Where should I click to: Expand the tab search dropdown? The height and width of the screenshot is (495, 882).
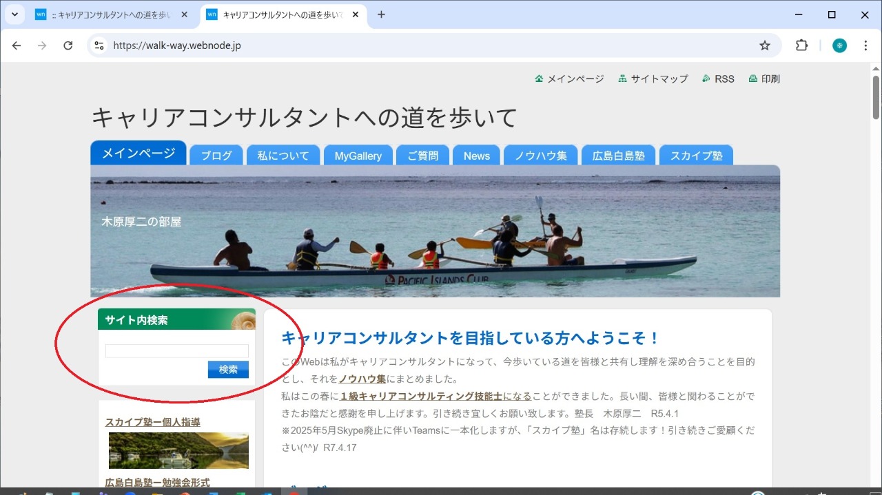pyautogui.click(x=14, y=14)
